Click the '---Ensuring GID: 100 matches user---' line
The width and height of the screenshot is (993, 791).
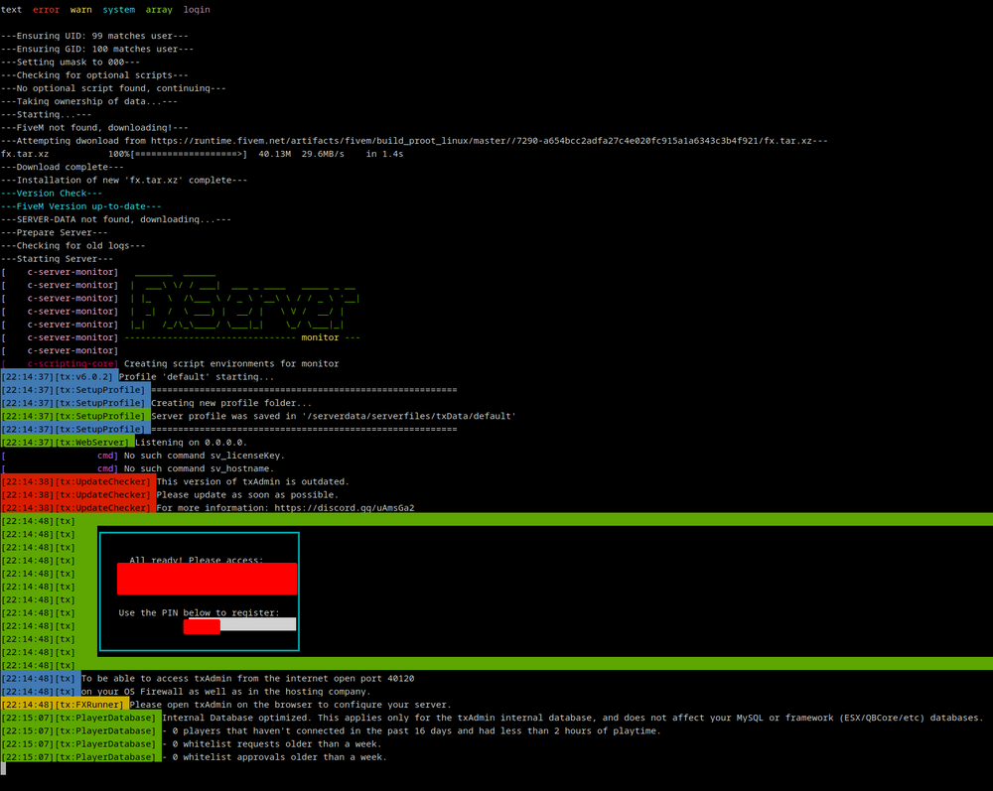pos(97,49)
